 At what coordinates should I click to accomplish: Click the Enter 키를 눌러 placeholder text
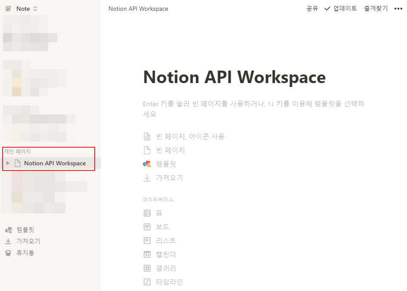(x=253, y=109)
